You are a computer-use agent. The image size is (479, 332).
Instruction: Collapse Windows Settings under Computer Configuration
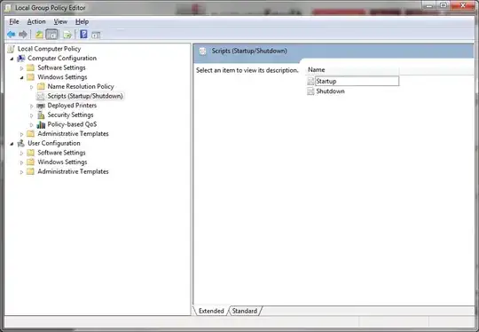(x=21, y=77)
